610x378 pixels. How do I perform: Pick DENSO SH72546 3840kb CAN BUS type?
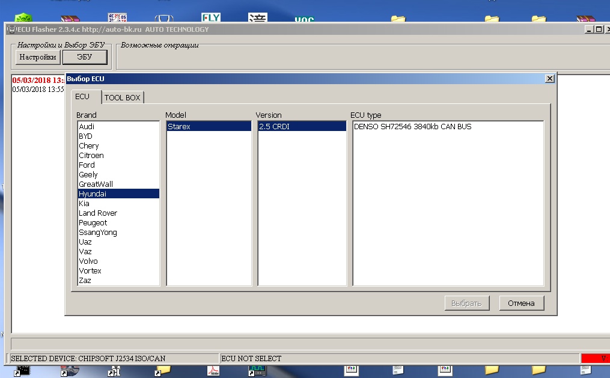coord(448,126)
